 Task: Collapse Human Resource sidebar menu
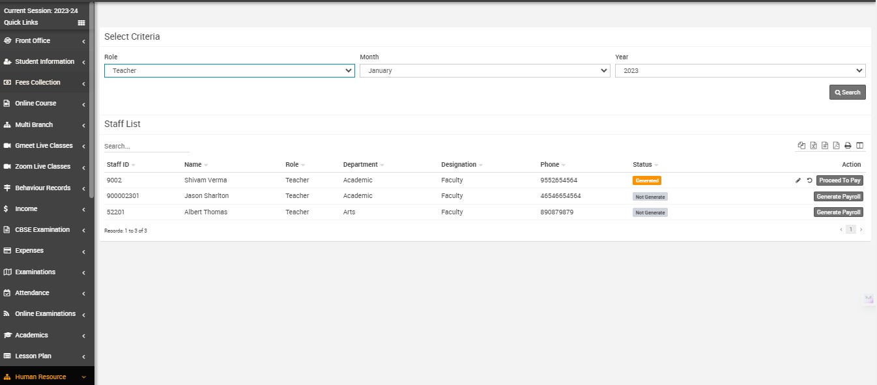coord(47,377)
